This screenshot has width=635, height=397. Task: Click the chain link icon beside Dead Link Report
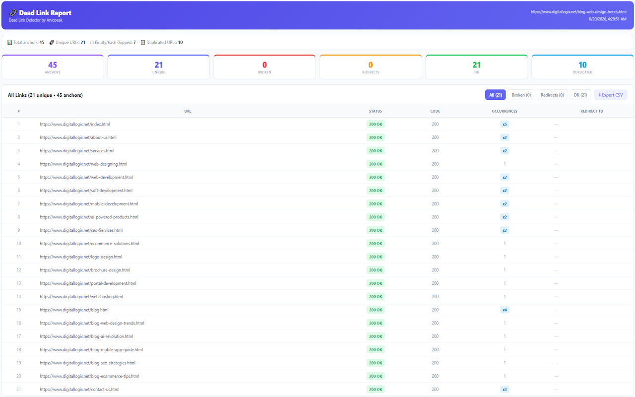[13, 13]
